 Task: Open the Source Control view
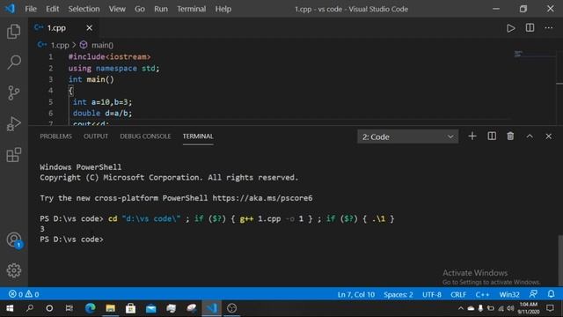tap(14, 92)
